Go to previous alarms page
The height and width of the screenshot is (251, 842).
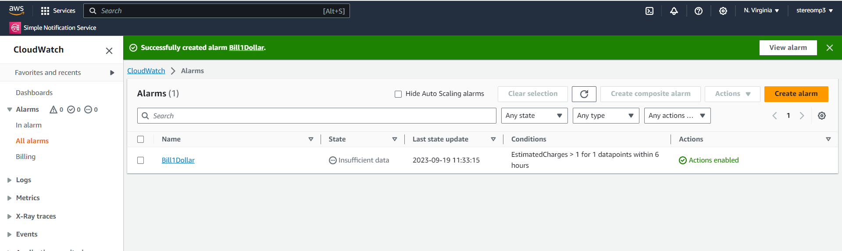pos(774,116)
